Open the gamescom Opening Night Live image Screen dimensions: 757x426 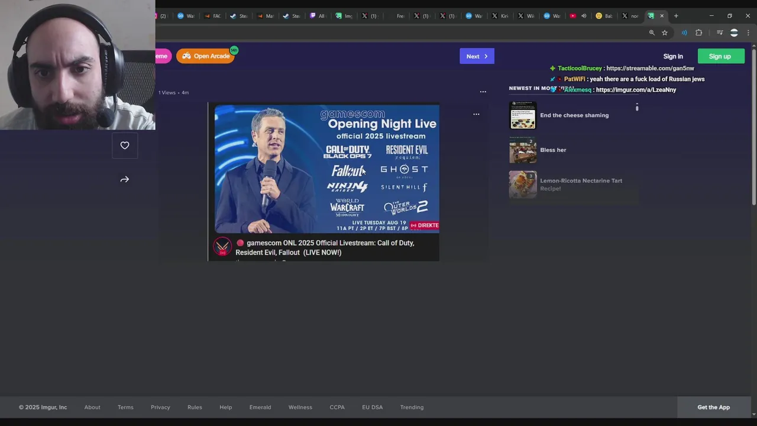click(327, 169)
